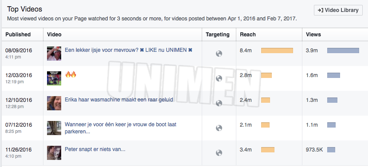Select thumbnail of Erika wasmachine video
This screenshot has width=368, height=167.
coord(54,103)
